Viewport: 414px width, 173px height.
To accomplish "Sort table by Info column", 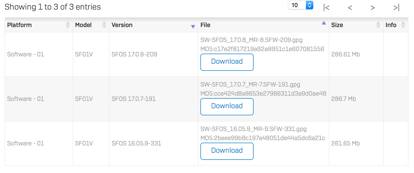I will click(x=396, y=25).
